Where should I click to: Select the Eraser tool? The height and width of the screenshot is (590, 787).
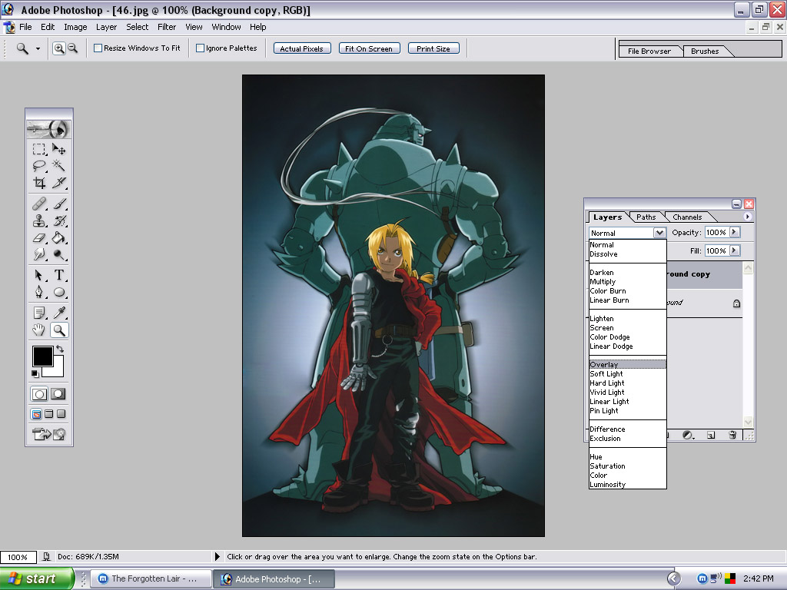pos(39,238)
